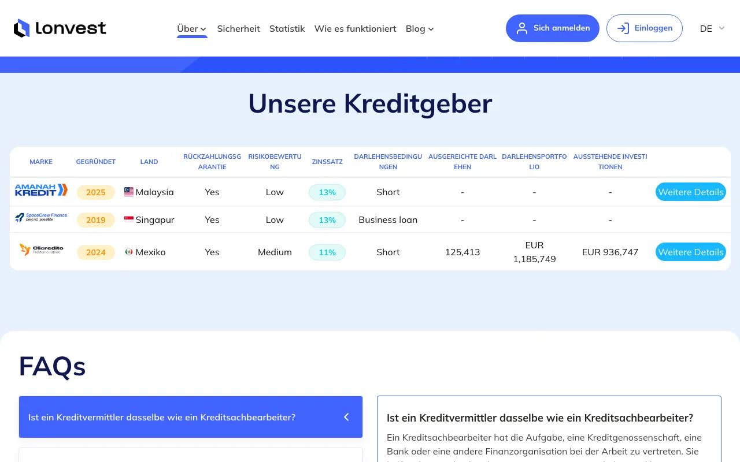
Task: Open the Amanah Kredit brand logo
Action: pos(41,190)
